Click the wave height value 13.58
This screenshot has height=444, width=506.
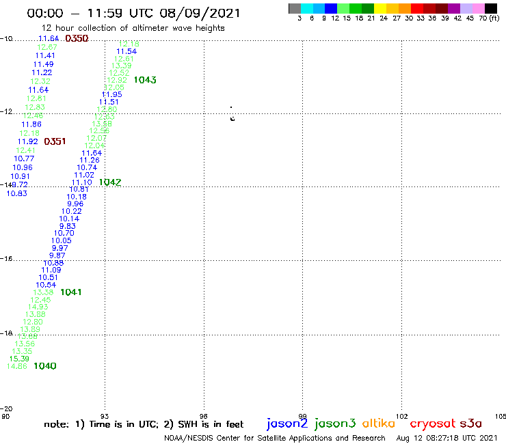coord(102,124)
